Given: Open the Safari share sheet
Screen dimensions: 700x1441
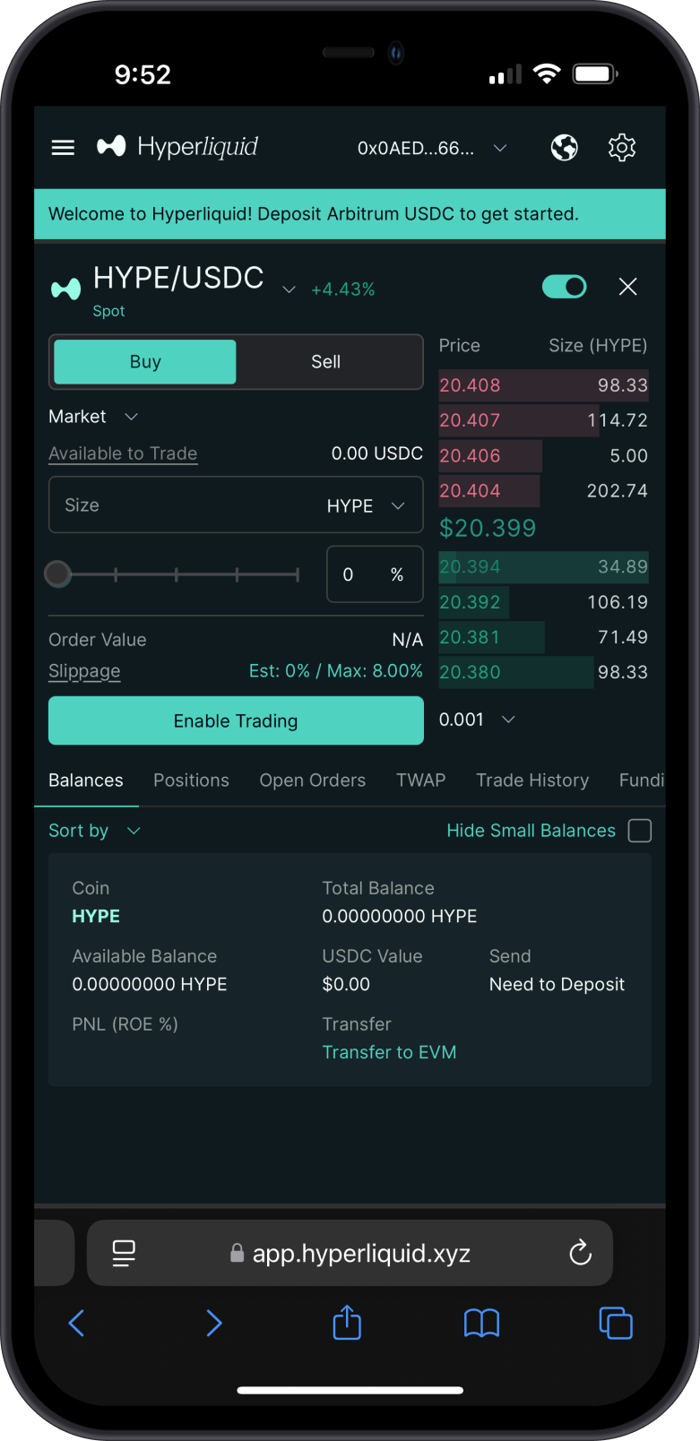Looking at the screenshot, I should coord(347,1322).
